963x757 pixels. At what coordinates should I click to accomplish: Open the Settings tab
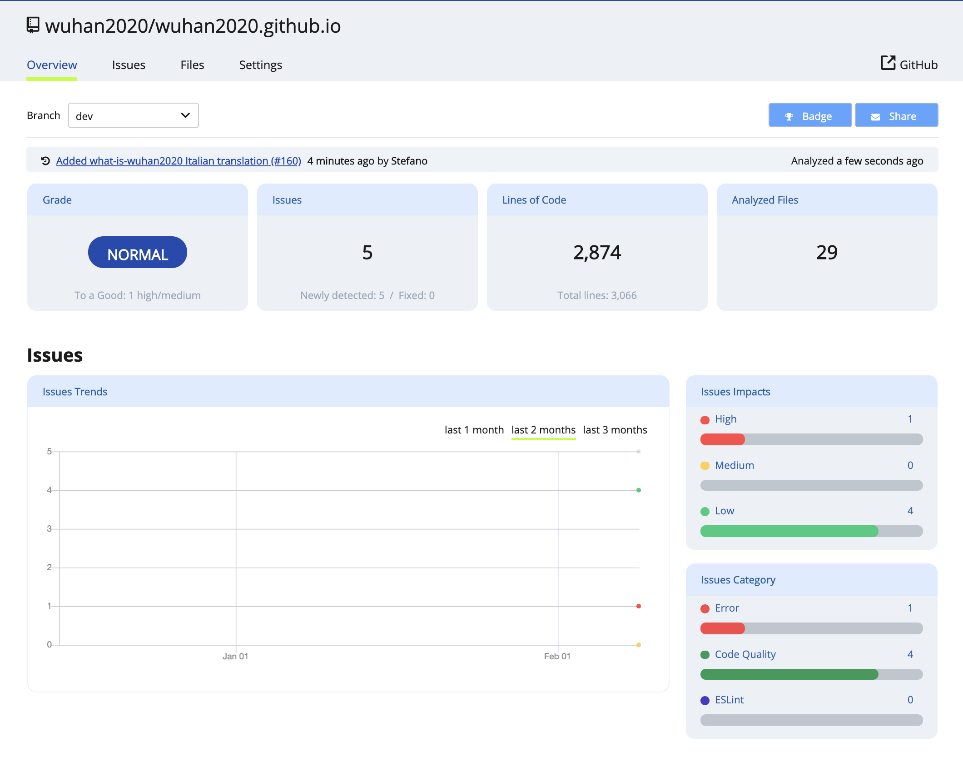coord(260,65)
